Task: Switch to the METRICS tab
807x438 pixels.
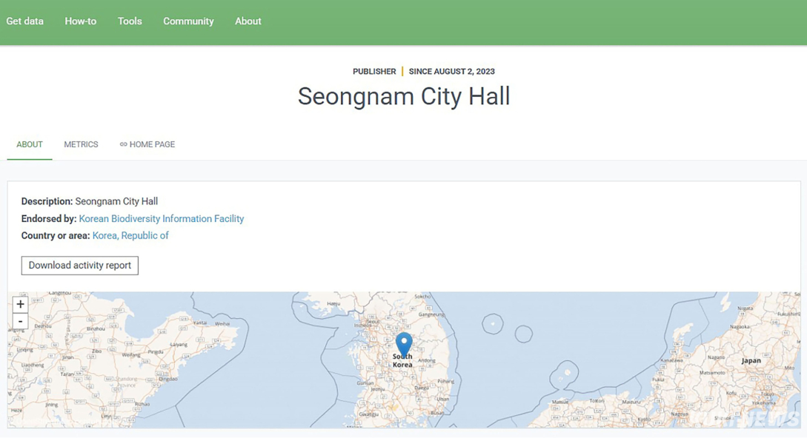Action: (81, 144)
